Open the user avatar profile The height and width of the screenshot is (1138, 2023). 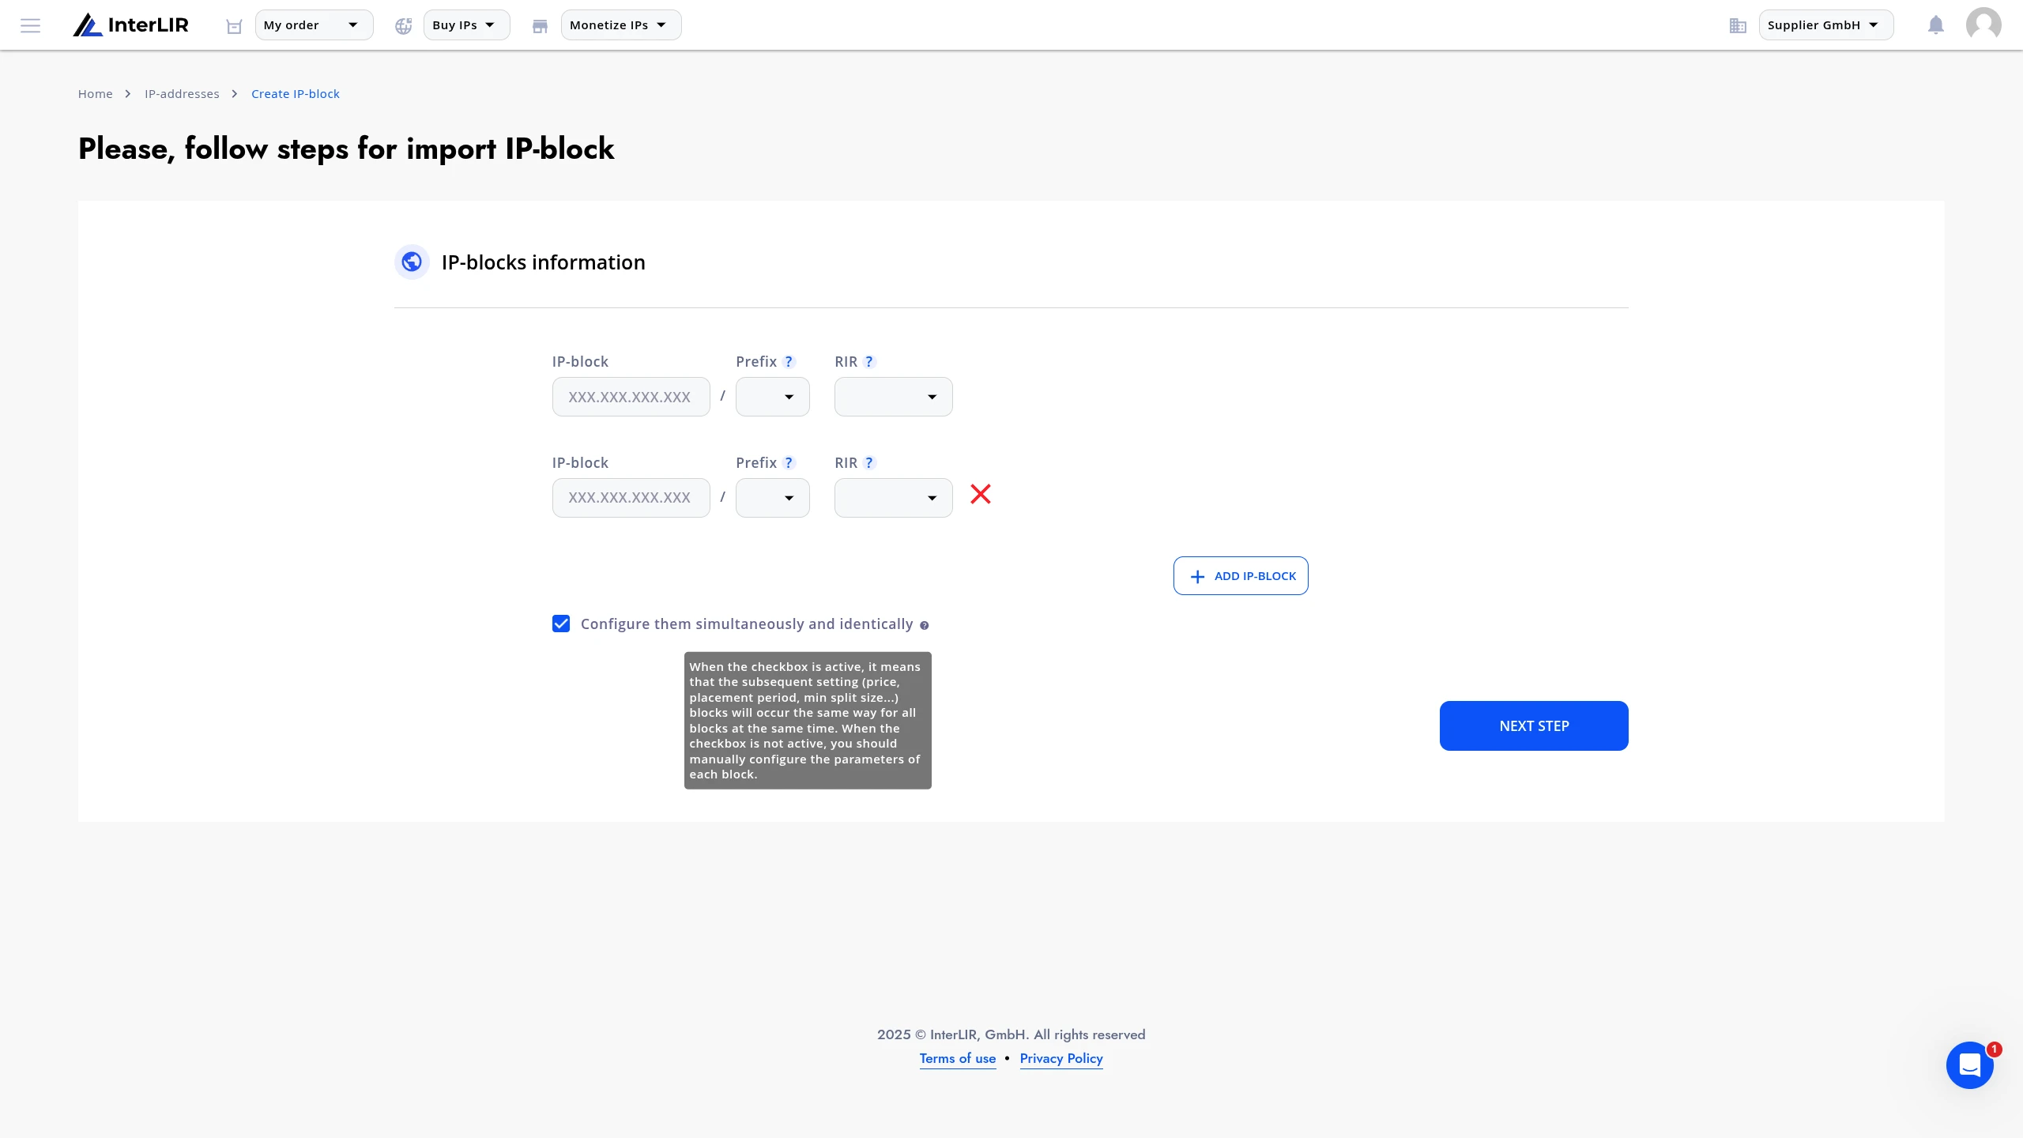coord(1983,24)
